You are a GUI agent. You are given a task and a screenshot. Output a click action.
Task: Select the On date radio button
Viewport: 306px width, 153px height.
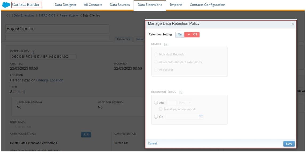pos(156,117)
